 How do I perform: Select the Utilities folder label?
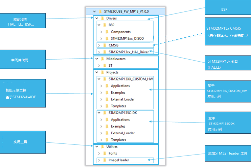(112, 146)
